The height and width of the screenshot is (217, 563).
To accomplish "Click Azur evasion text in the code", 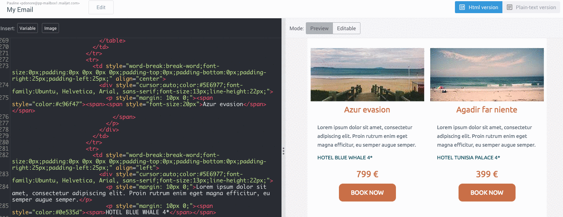I will click(223, 104).
